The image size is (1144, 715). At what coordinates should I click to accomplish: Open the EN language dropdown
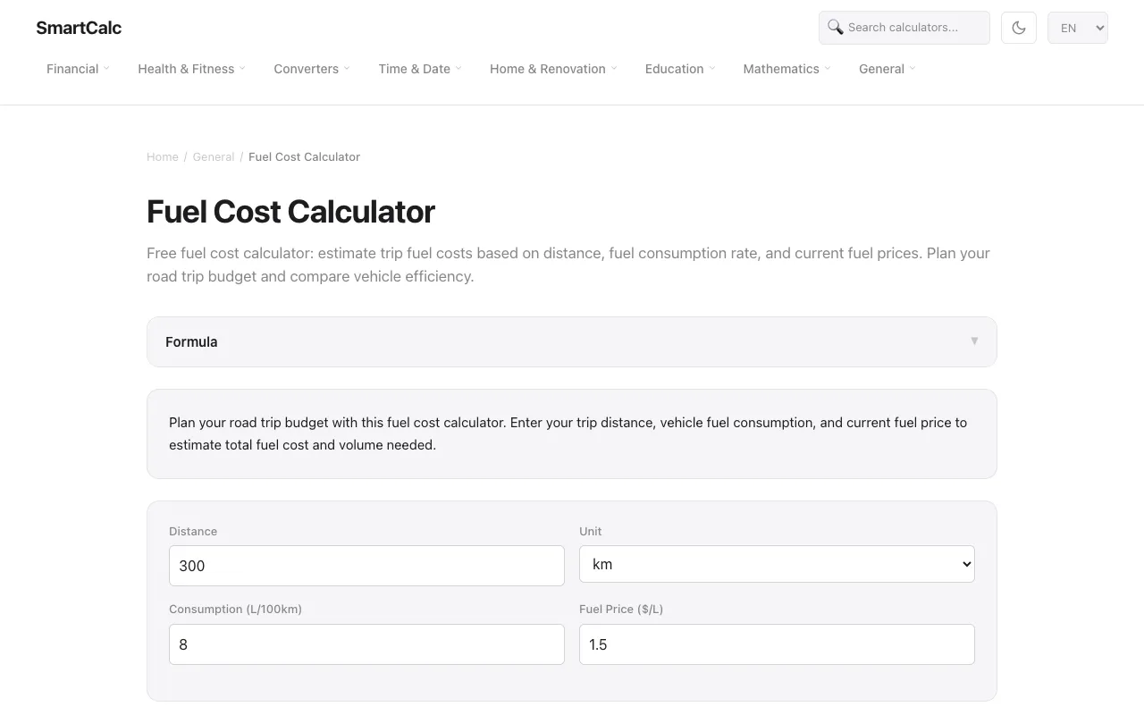(1078, 28)
